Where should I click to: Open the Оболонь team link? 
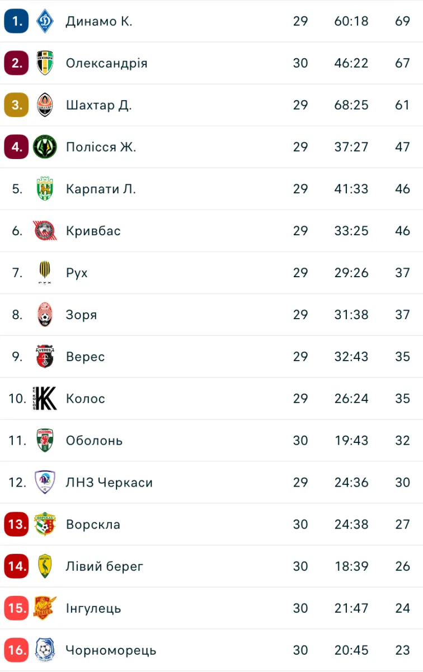click(94, 441)
